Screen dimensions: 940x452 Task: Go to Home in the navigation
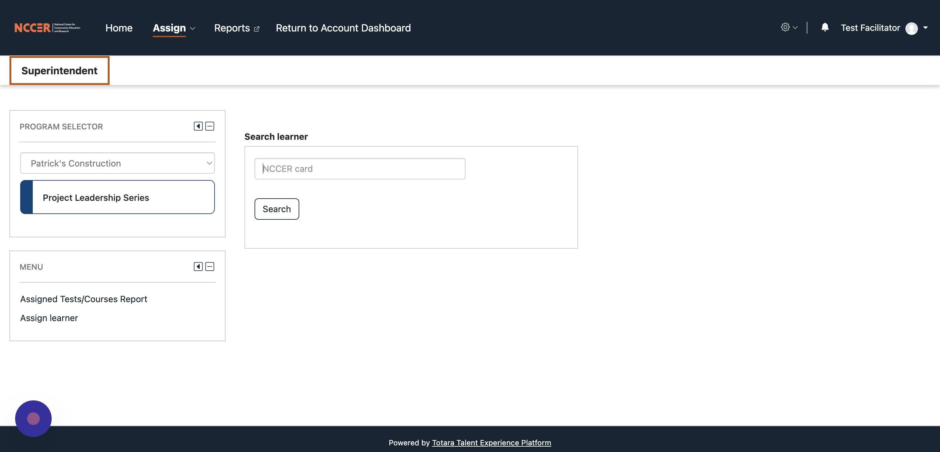(118, 28)
